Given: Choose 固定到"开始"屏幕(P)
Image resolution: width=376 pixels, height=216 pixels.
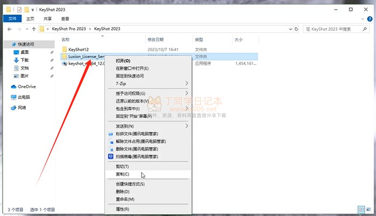Looking at the screenshot, I should 134,116.
